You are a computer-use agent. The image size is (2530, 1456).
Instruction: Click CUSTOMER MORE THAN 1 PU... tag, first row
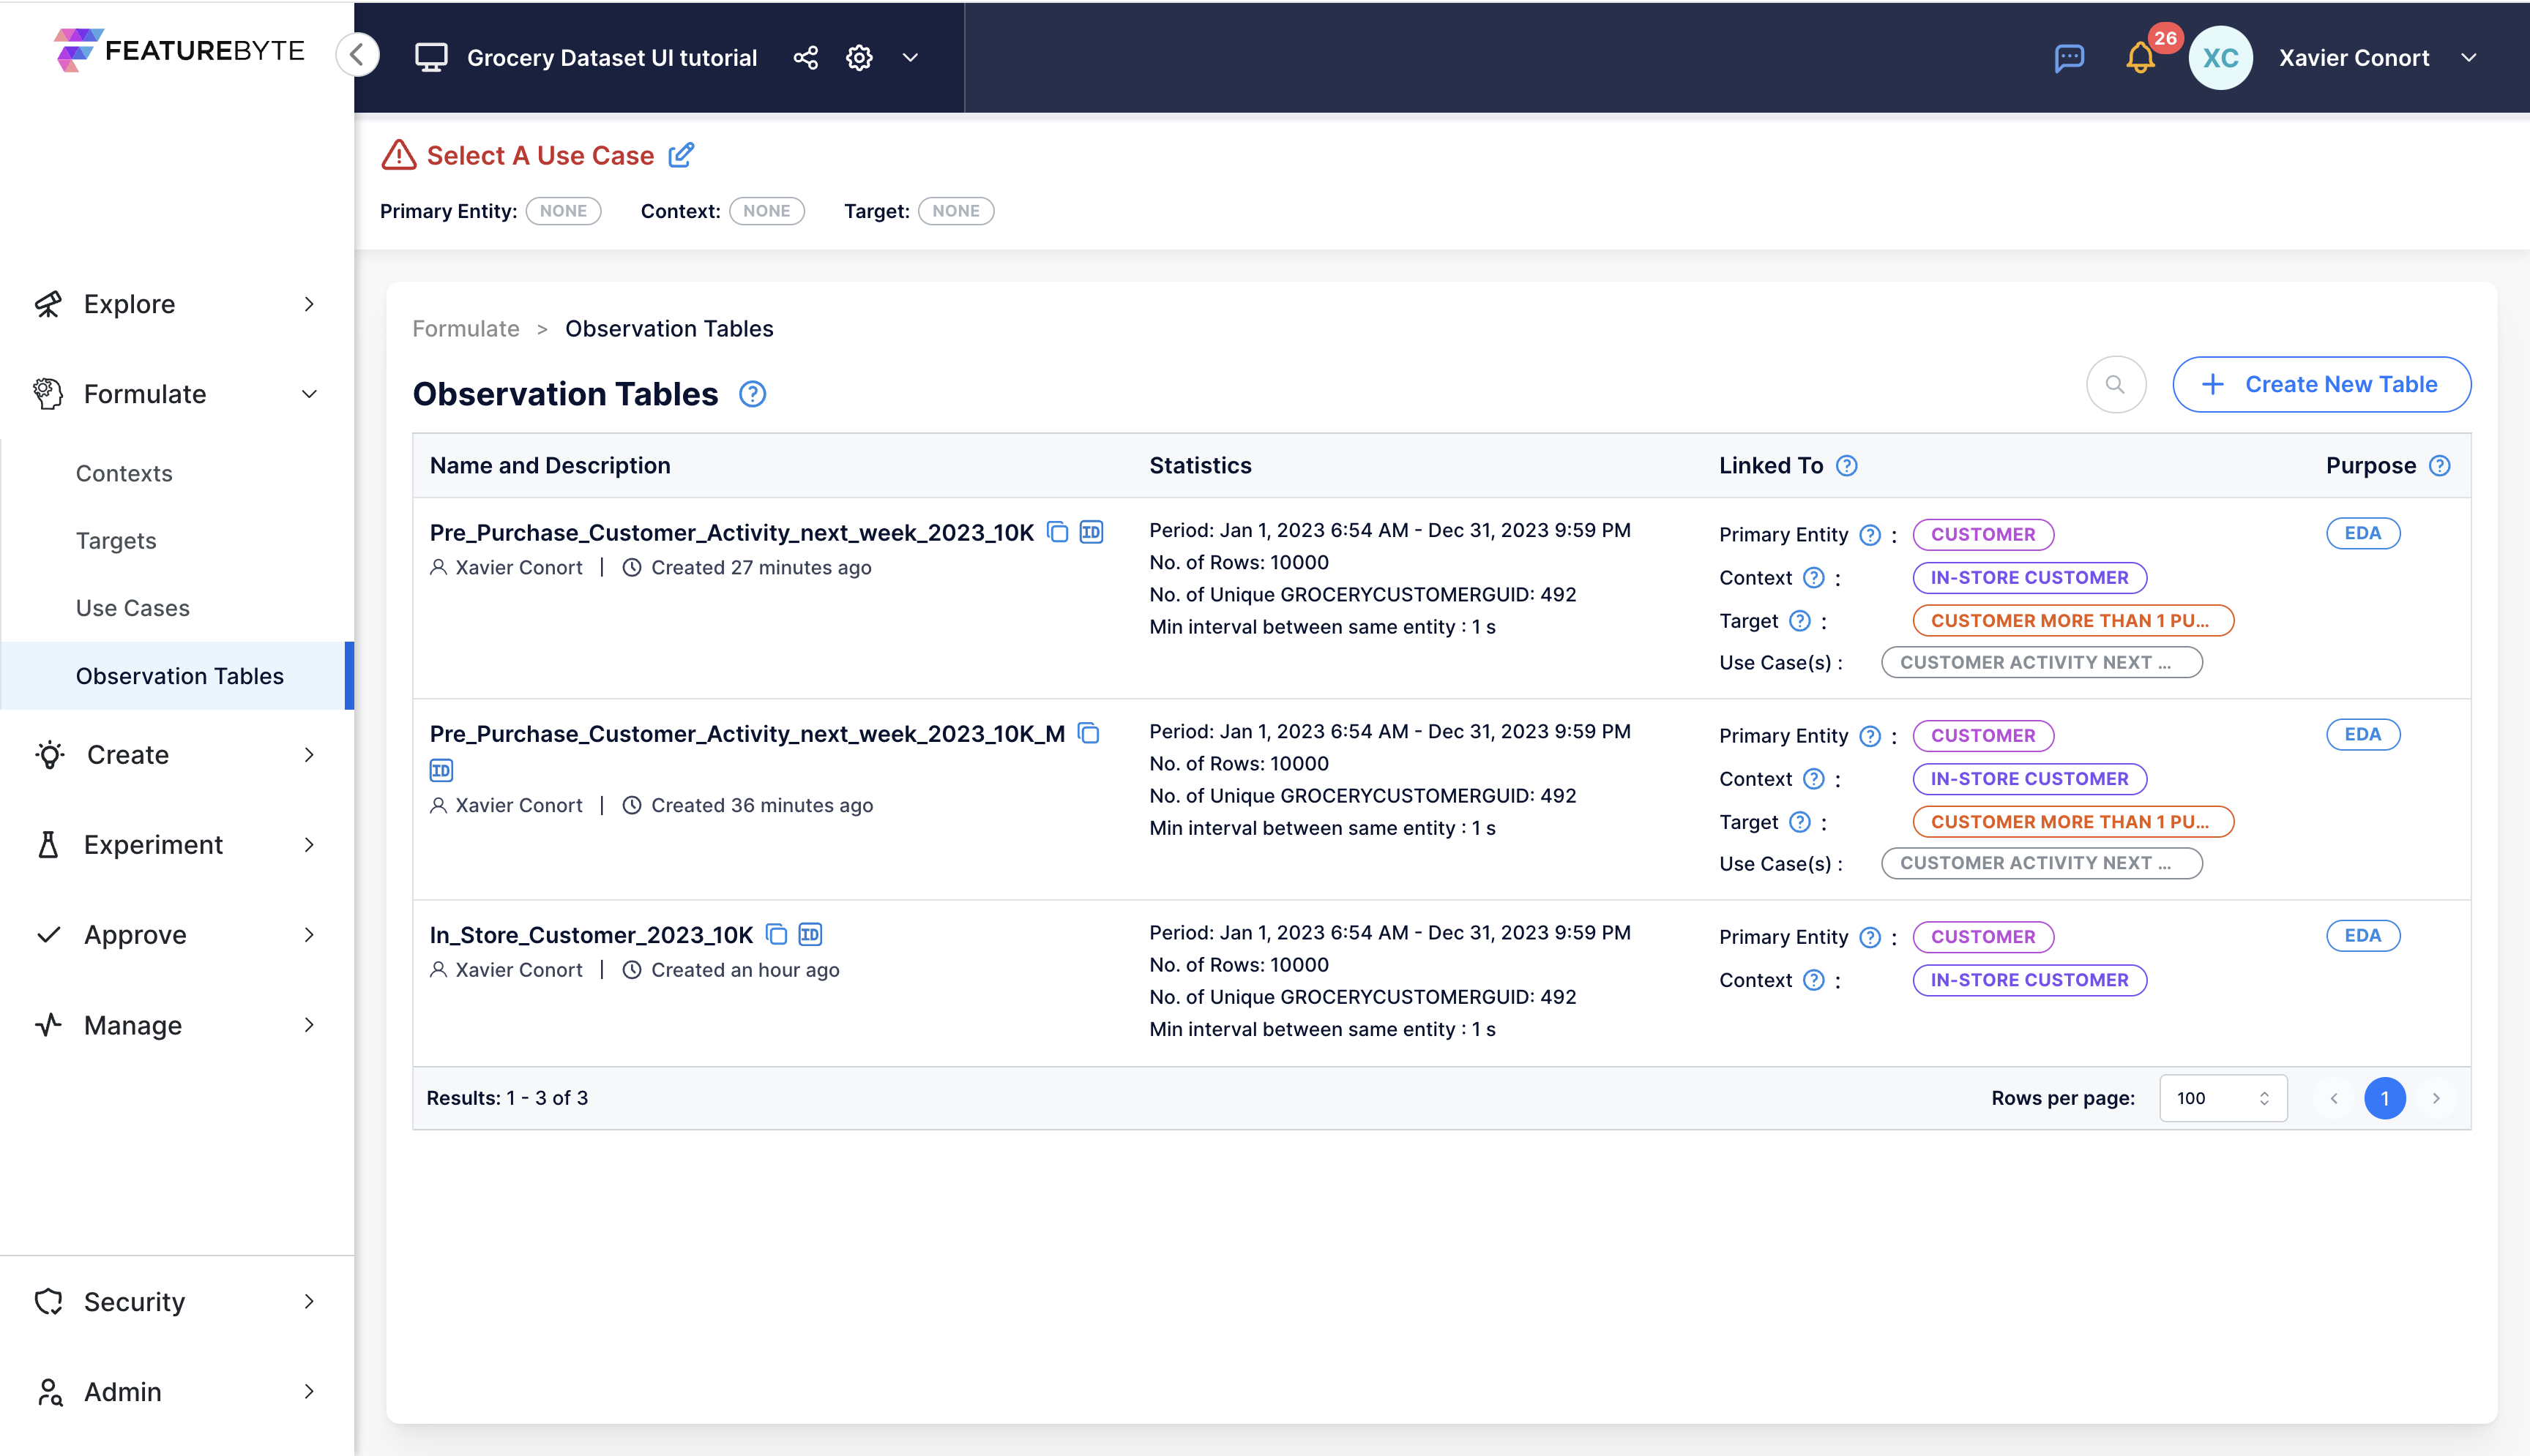(2072, 620)
